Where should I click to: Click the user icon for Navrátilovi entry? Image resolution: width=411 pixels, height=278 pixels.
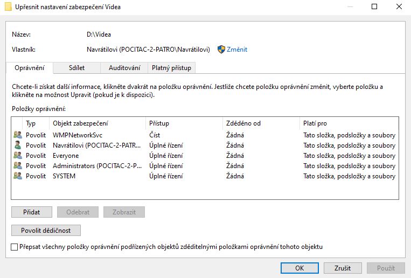17,145
